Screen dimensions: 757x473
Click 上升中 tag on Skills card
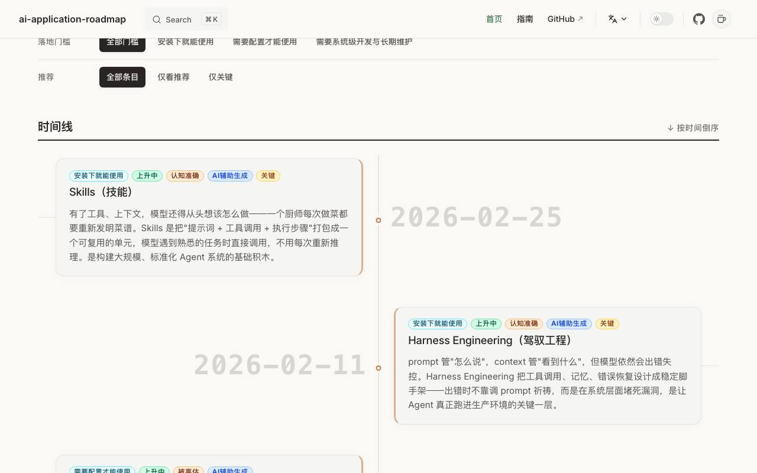[x=147, y=176]
